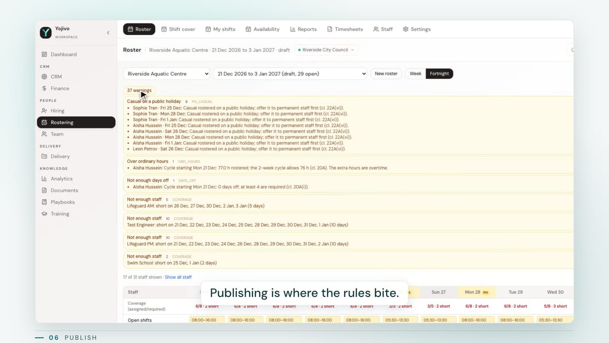Open the Team sidebar item
Viewport: 609px width, 343px height.
click(57, 134)
